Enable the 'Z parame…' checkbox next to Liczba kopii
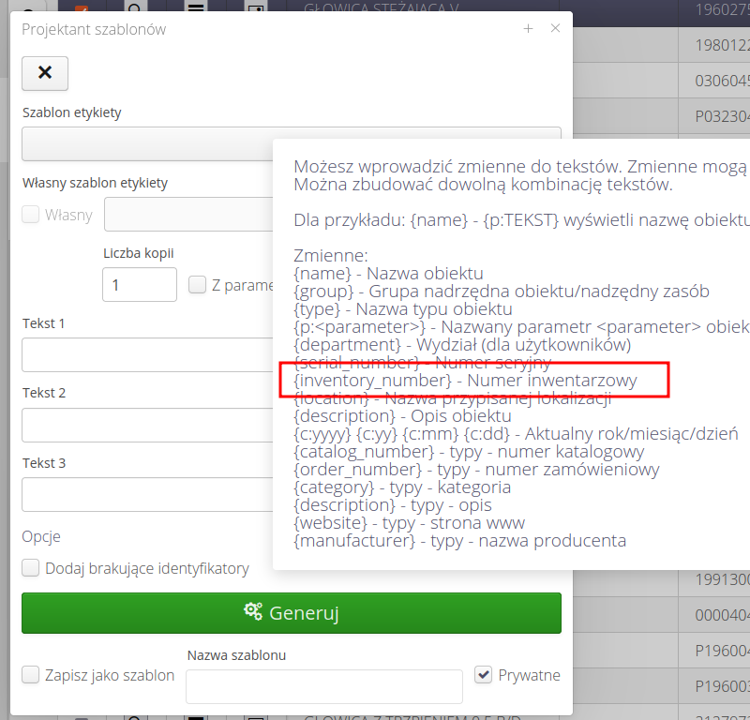The height and width of the screenshot is (720, 750). 198,285
